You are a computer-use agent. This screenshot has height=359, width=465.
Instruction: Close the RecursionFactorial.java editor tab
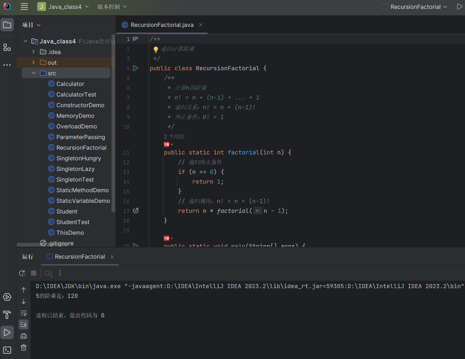[201, 25]
